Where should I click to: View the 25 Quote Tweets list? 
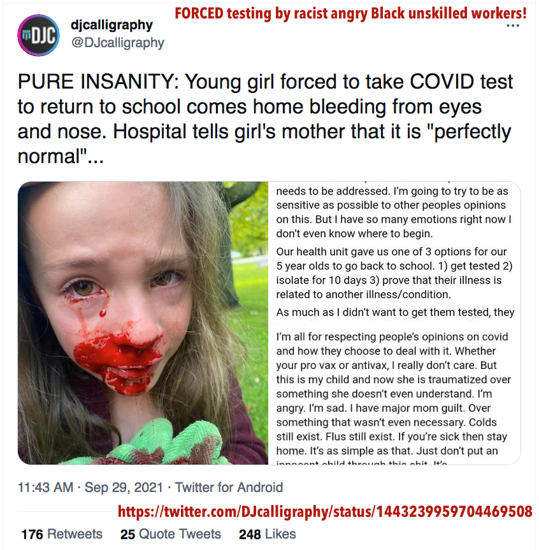click(x=170, y=533)
